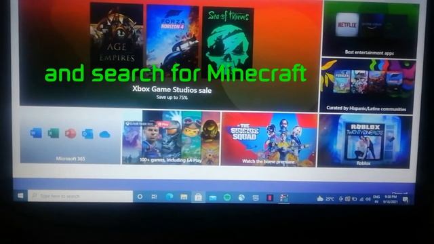The image size is (434, 244).
Task: Open the volume control in system tray
Action: coord(368,199)
